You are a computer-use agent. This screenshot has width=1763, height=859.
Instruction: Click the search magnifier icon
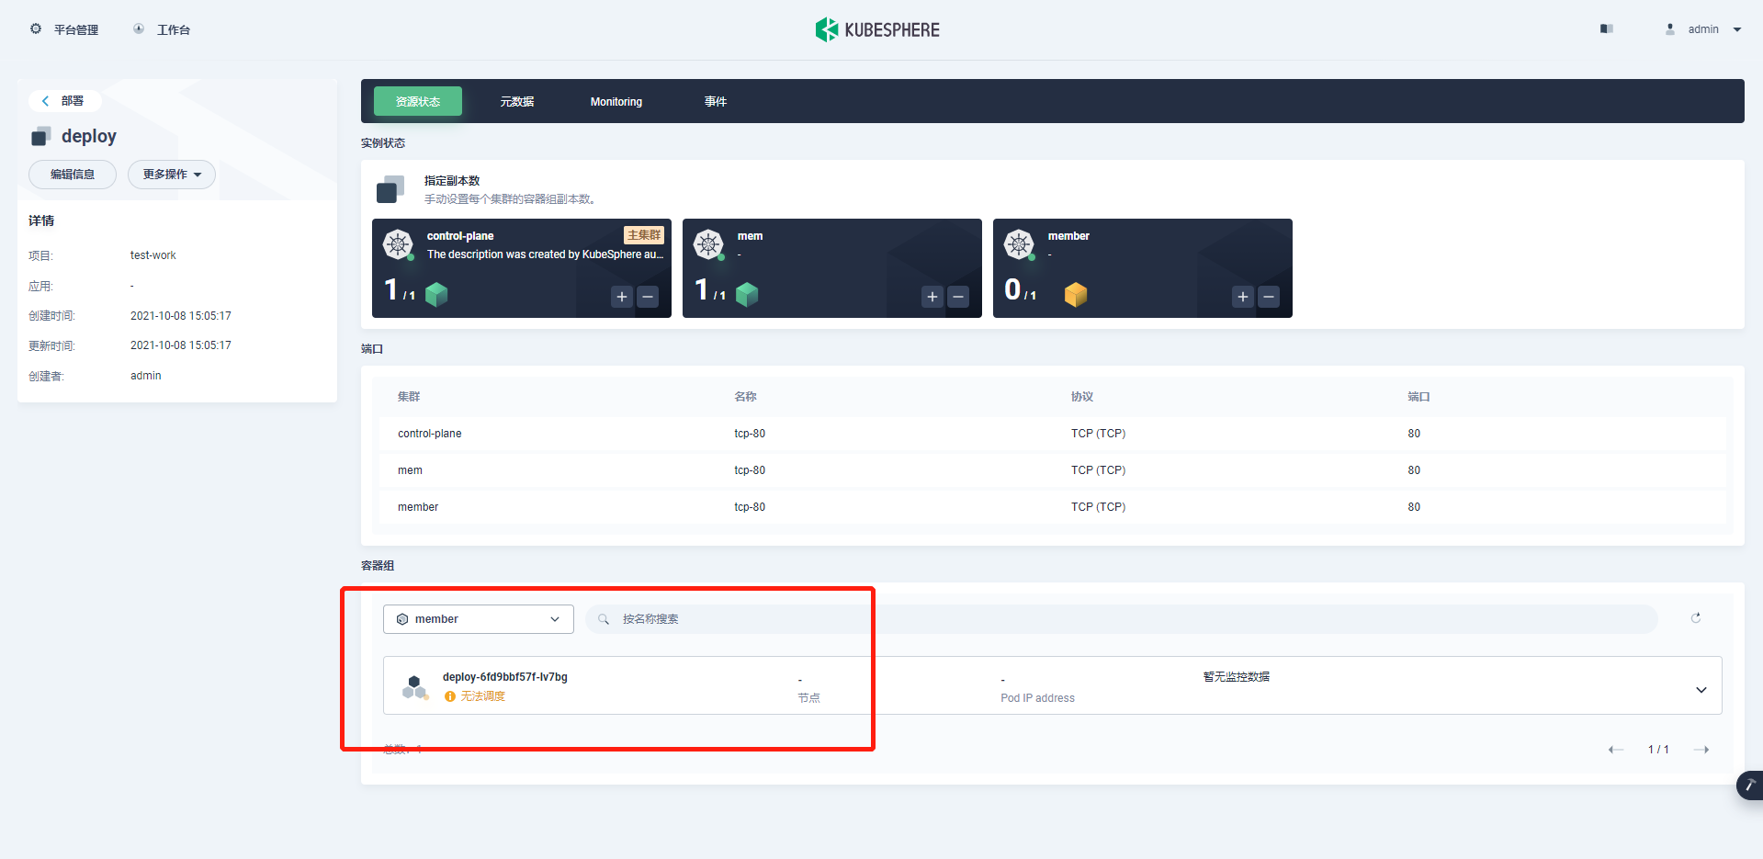604,619
